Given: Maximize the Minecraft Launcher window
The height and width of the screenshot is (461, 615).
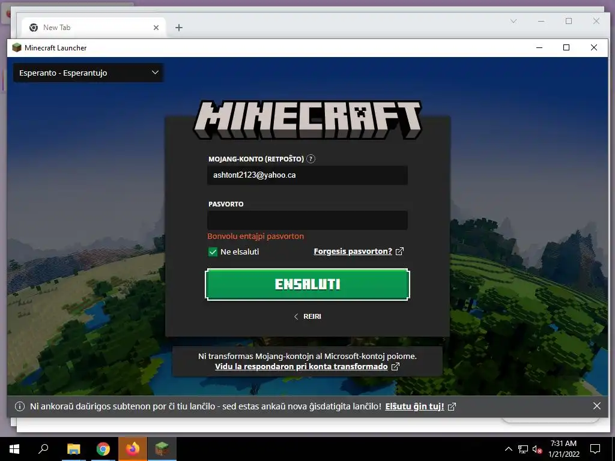Looking at the screenshot, I should click(566, 47).
